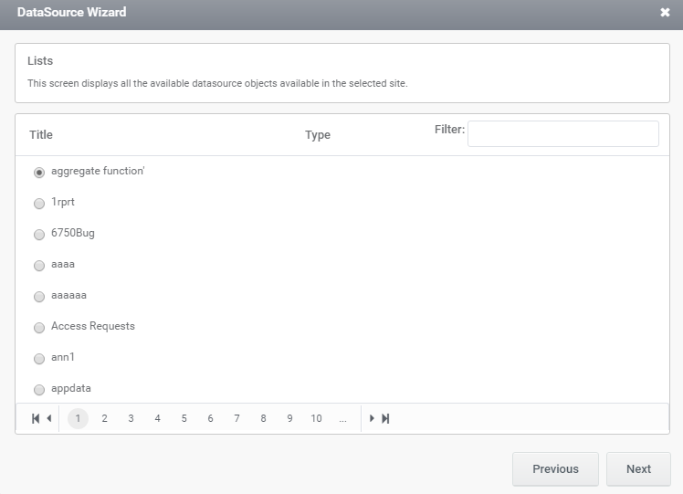
Task: Go to first page of list
Action: pos(36,418)
